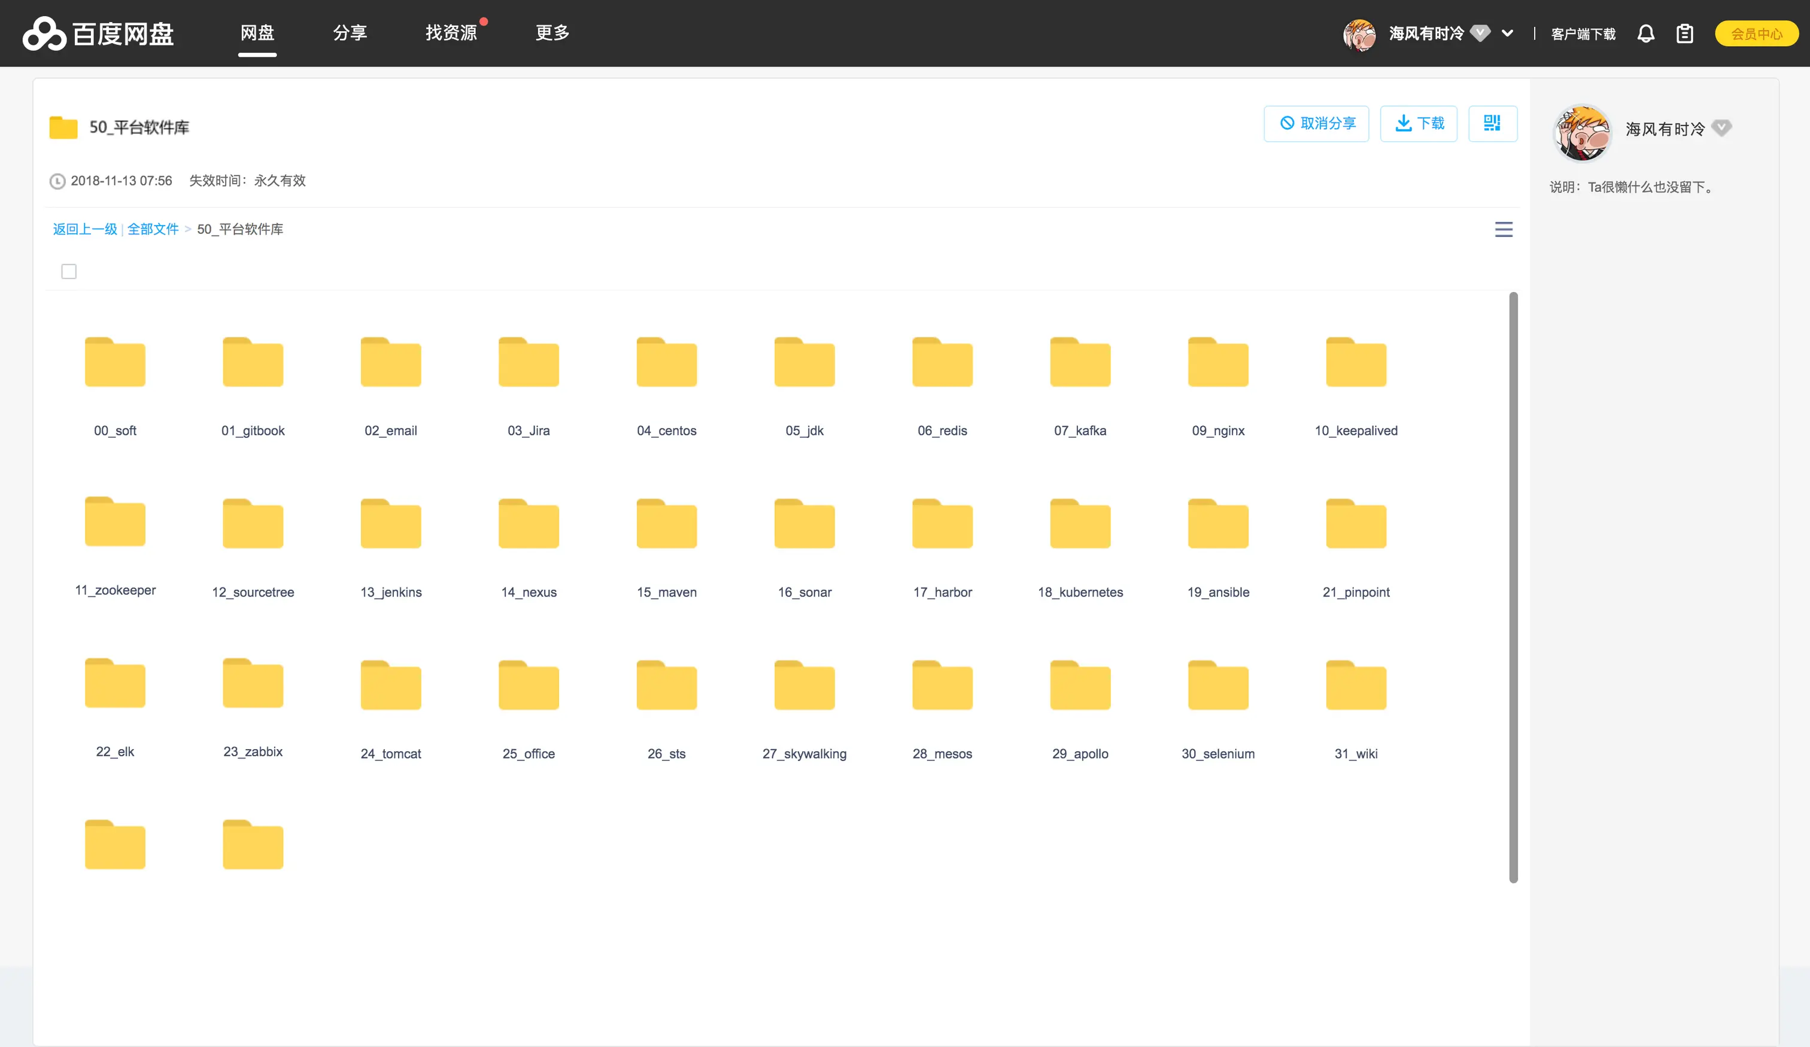Image resolution: width=1810 pixels, height=1047 pixels.
Task: Open the 找资源 tab
Action: (x=451, y=33)
